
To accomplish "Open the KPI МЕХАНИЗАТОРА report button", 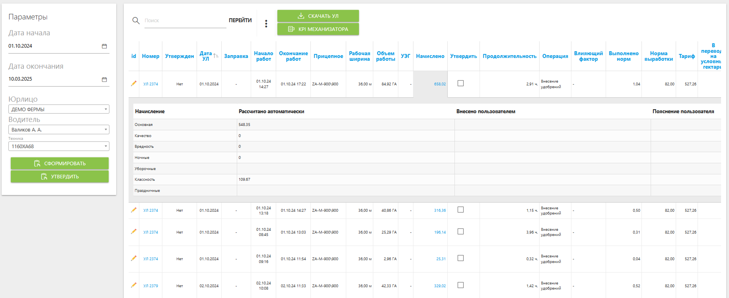I will [318, 29].
